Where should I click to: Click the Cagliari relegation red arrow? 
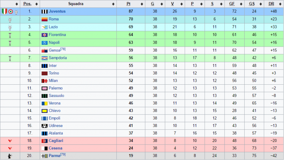(x=10, y=141)
